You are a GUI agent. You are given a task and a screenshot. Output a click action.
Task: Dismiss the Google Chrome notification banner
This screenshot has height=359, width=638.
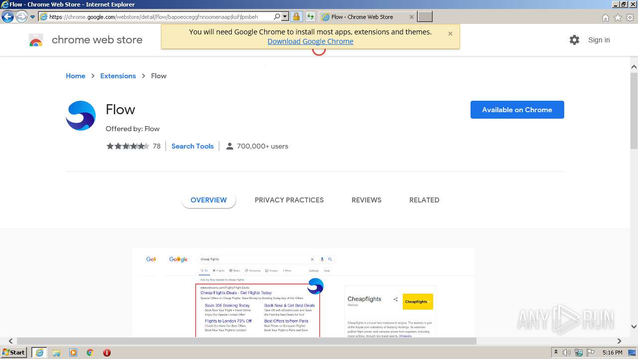pyautogui.click(x=450, y=34)
